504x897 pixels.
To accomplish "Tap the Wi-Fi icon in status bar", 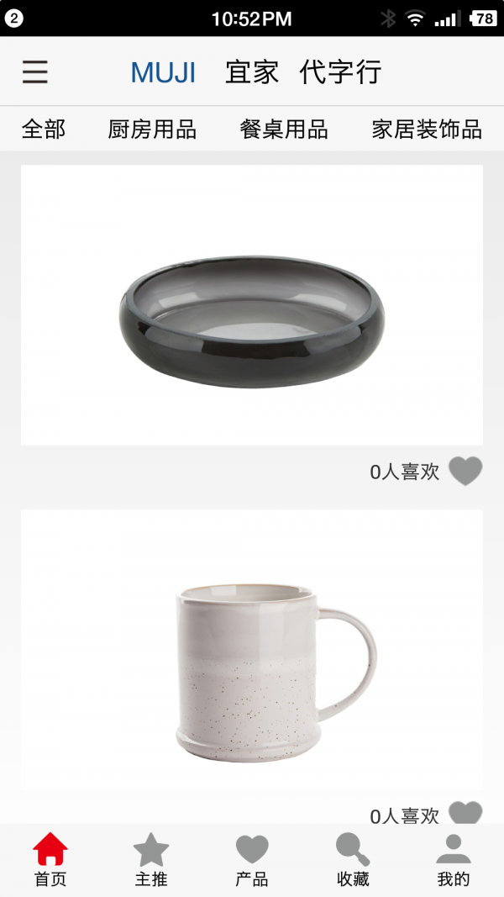I will tap(416, 18).
